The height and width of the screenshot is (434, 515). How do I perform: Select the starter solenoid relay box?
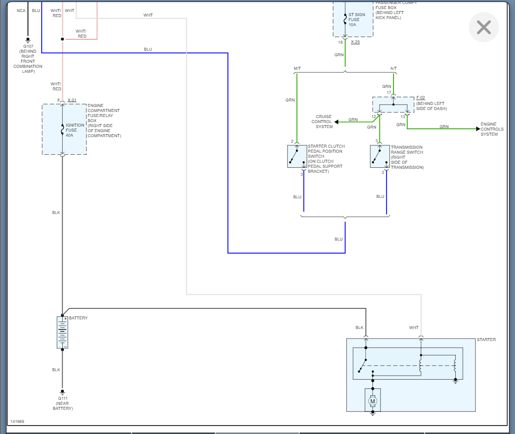408,363
